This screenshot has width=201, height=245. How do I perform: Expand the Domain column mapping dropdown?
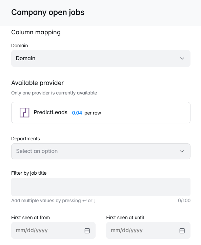(101, 58)
